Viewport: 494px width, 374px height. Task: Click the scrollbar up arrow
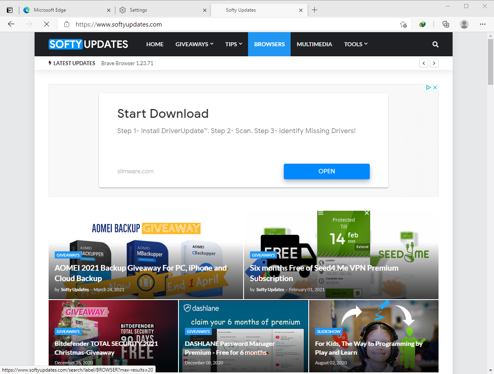490,35
